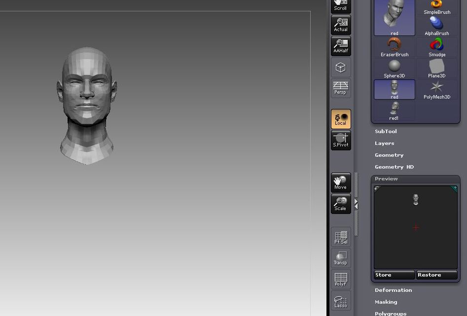Expand the Geometry section

[389, 155]
